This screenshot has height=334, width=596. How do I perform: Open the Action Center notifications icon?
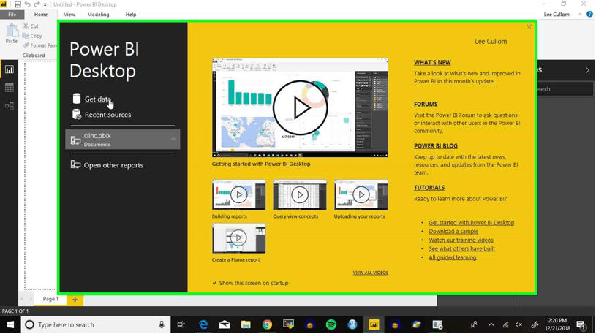581,325
